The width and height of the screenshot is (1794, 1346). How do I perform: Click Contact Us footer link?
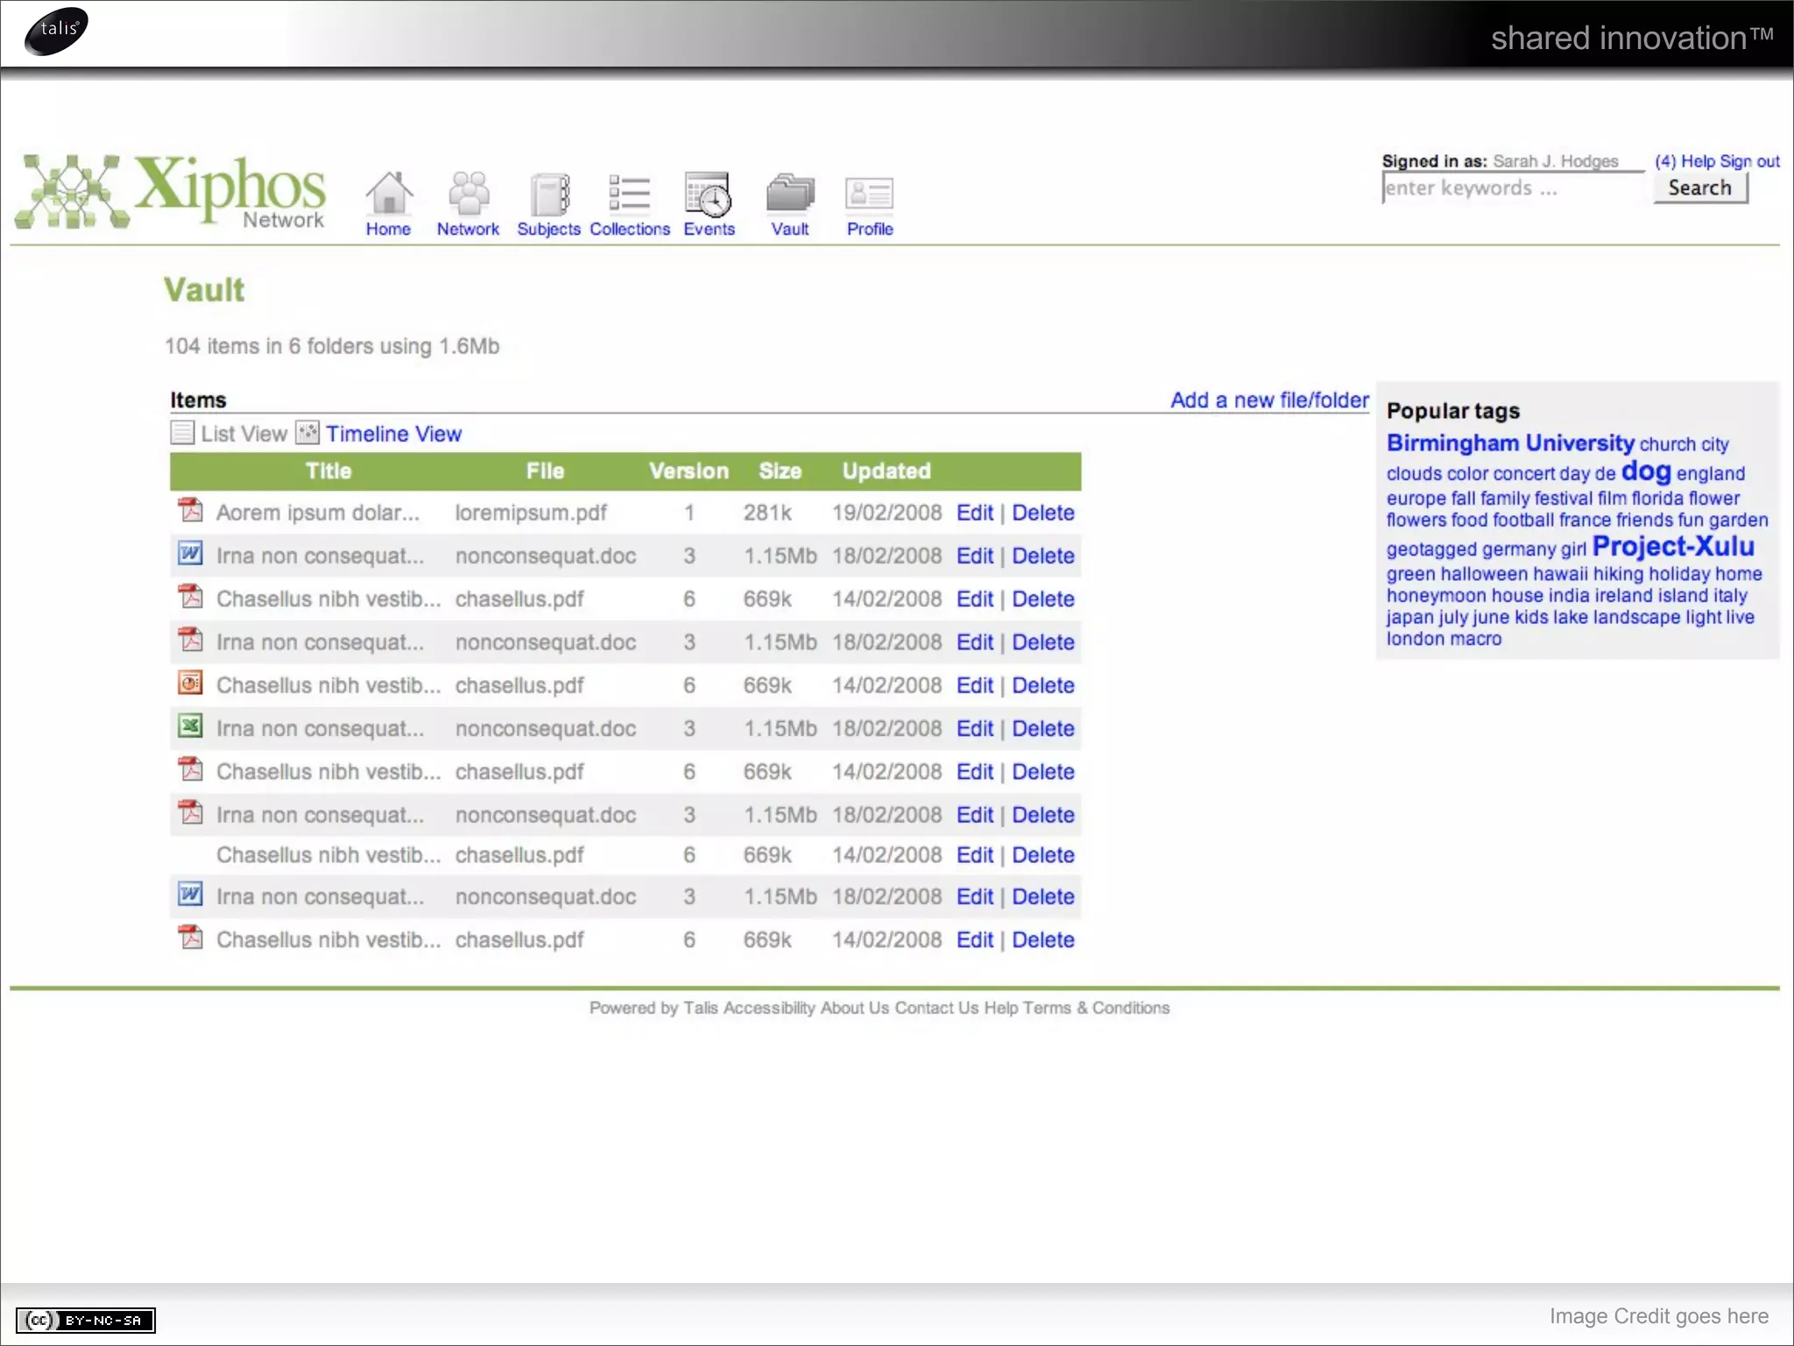click(936, 1008)
